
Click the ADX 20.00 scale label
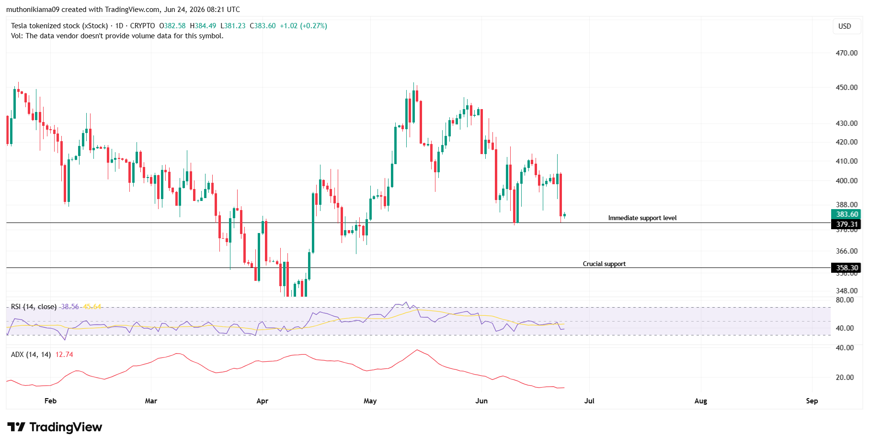pyautogui.click(x=845, y=378)
